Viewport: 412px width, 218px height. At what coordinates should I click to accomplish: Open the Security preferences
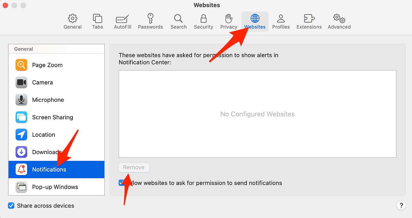203,21
